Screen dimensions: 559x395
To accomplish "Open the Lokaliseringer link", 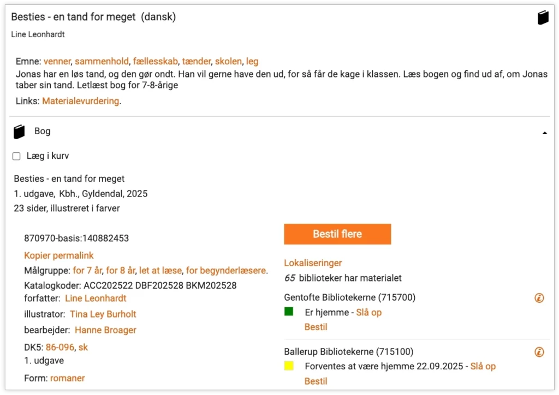I will (x=313, y=263).
